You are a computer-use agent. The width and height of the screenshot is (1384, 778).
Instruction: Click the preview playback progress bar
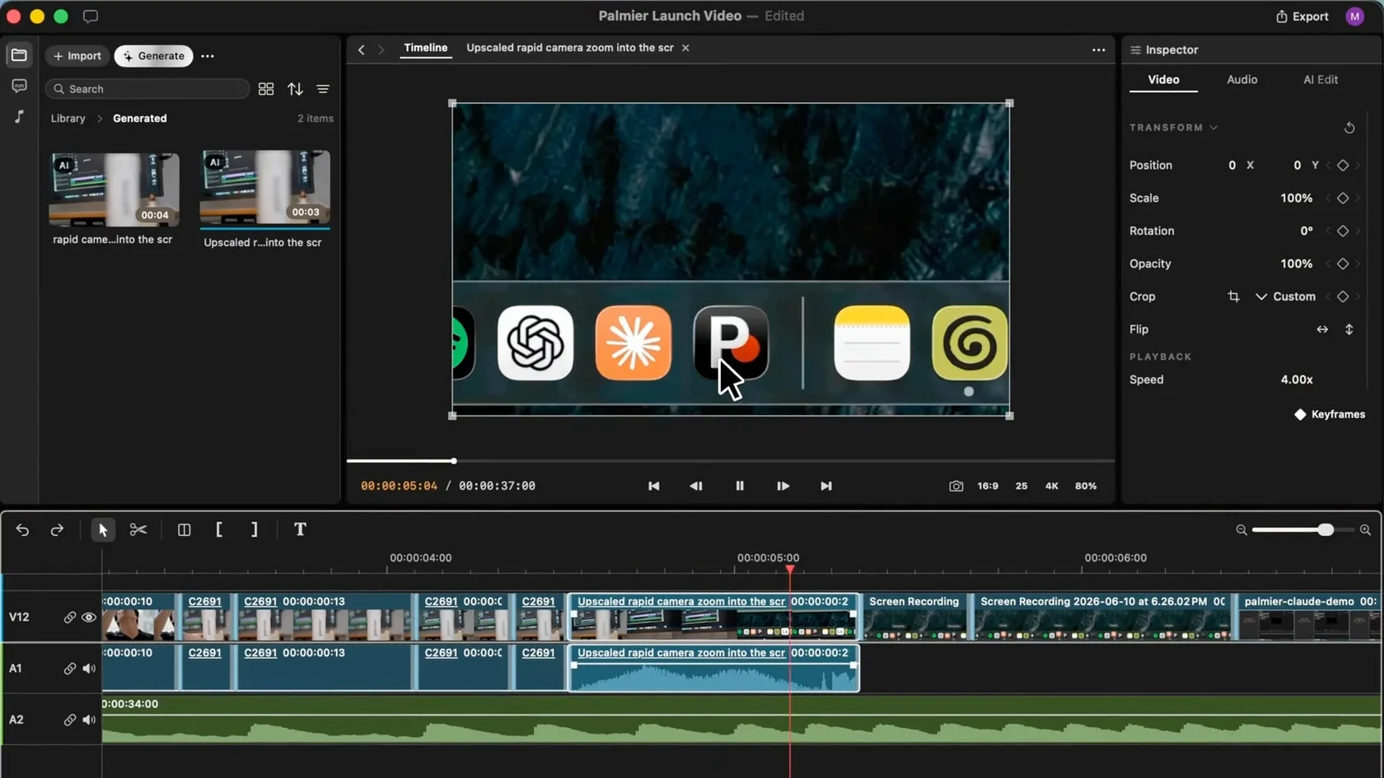pos(730,461)
